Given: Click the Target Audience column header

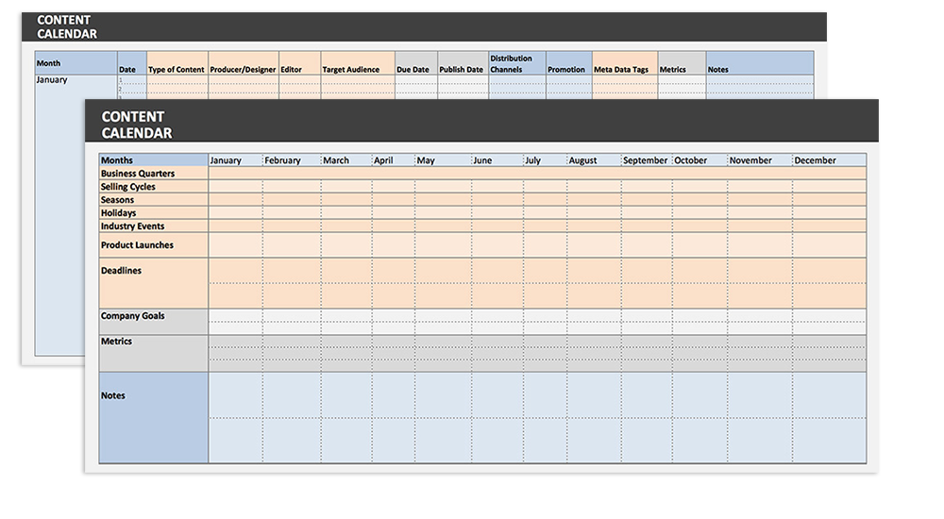Looking at the screenshot, I should click(358, 63).
